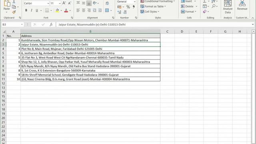Toggle Align Left for the cell
The width and height of the screenshot is (256, 144).
(x=78, y=10)
